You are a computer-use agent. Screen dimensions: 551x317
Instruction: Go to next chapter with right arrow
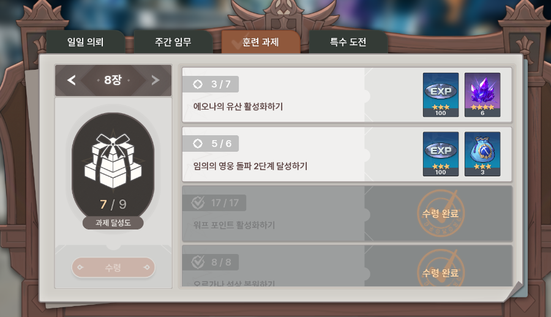(x=155, y=80)
